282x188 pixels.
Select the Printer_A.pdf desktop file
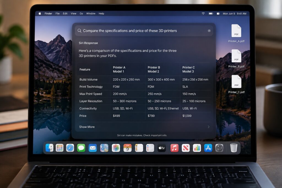pyautogui.click(x=236, y=33)
